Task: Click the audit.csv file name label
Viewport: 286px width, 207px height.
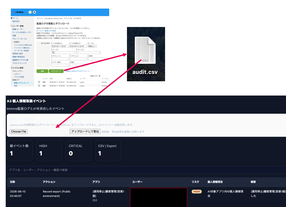Action: (145, 72)
